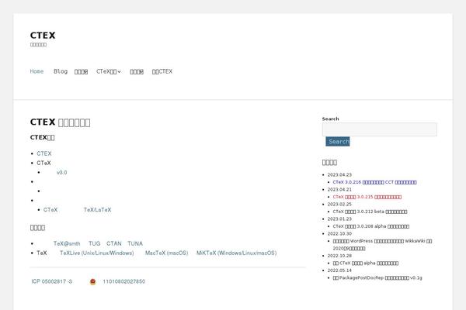Open the ICP 05002817-3 footer link
The image size is (466, 310).
click(x=52, y=281)
